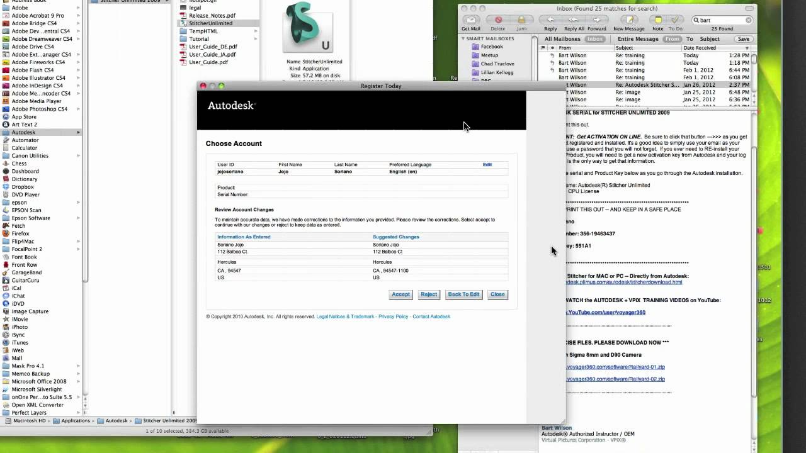Select GarageBand in the Applications list
The width and height of the screenshot is (806, 453).
click(x=26, y=272)
